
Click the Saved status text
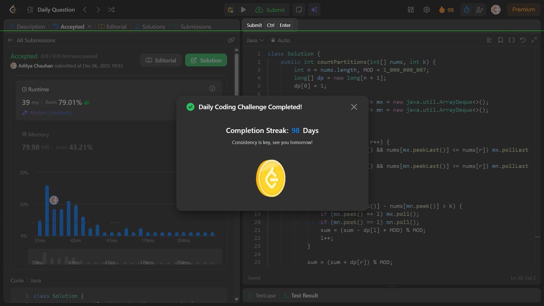254,278
